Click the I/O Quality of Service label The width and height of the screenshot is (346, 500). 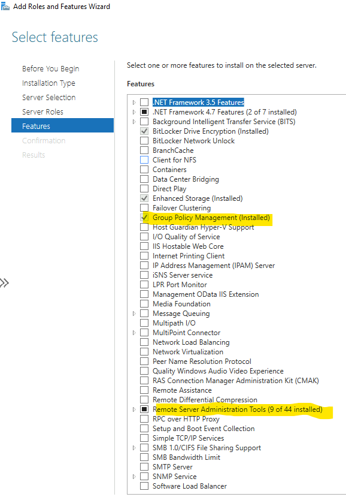(186, 237)
